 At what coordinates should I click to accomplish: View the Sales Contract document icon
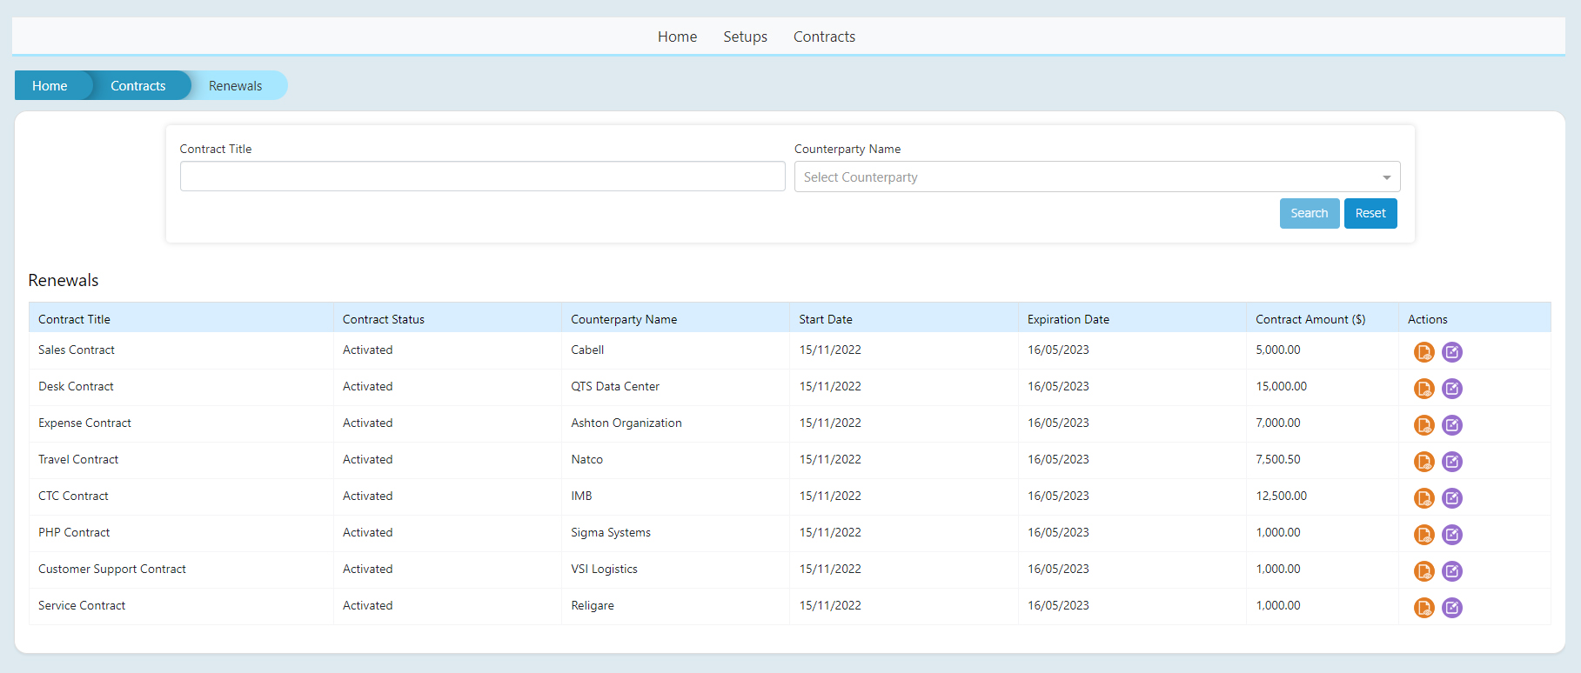pos(1424,352)
